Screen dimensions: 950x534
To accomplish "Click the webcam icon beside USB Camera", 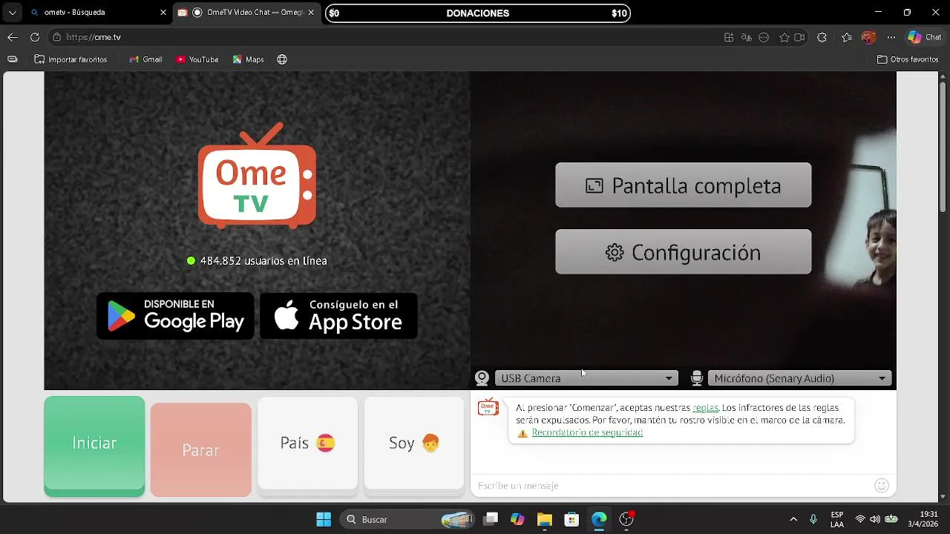I will tap(482, 378).
